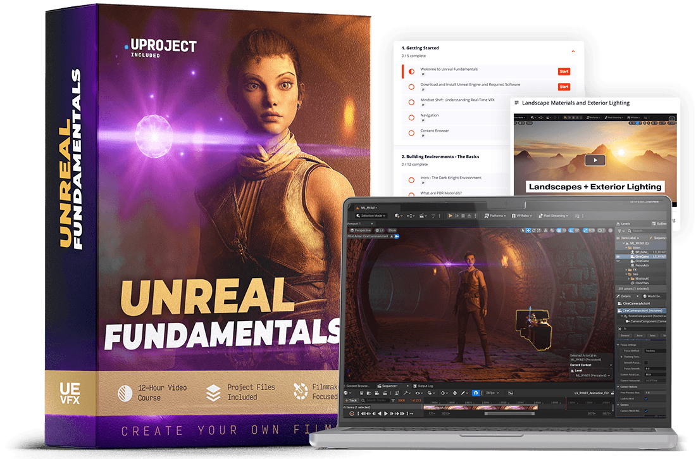Toggle grid snap in the viewport toolbar
The width and height of the screenshot is (696, 459).
(x=559, y=230)
